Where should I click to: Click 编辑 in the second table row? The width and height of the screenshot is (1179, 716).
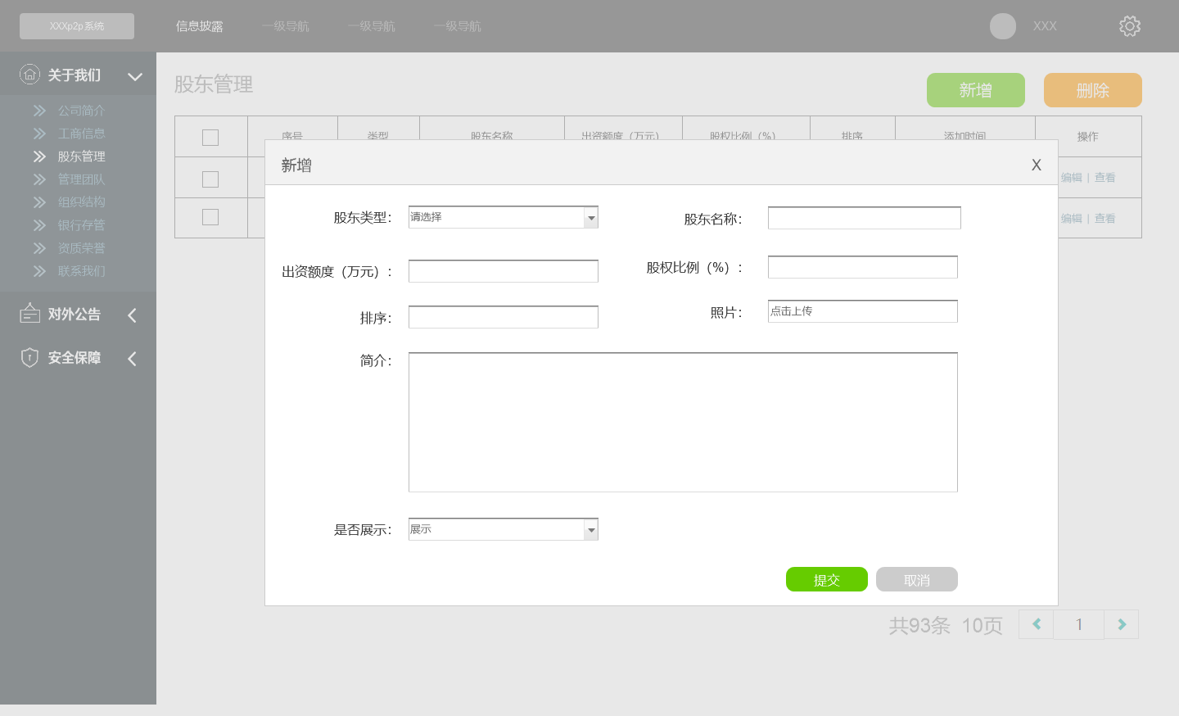(1072, 219)
